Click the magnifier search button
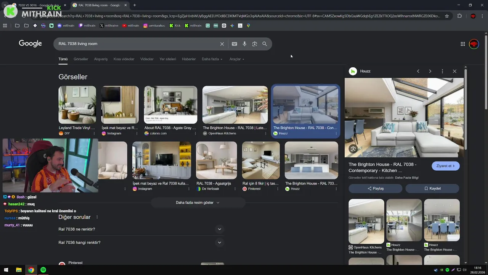The image size is (488, 275). (265, 44)
